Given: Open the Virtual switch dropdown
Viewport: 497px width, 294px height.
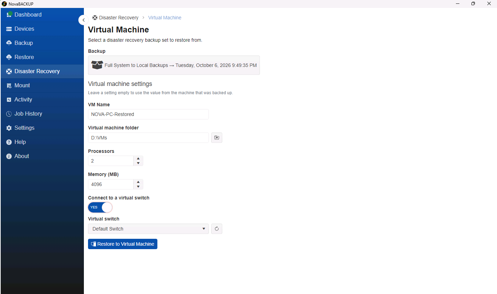Looking at the screenshot, I should coord(148,229).
